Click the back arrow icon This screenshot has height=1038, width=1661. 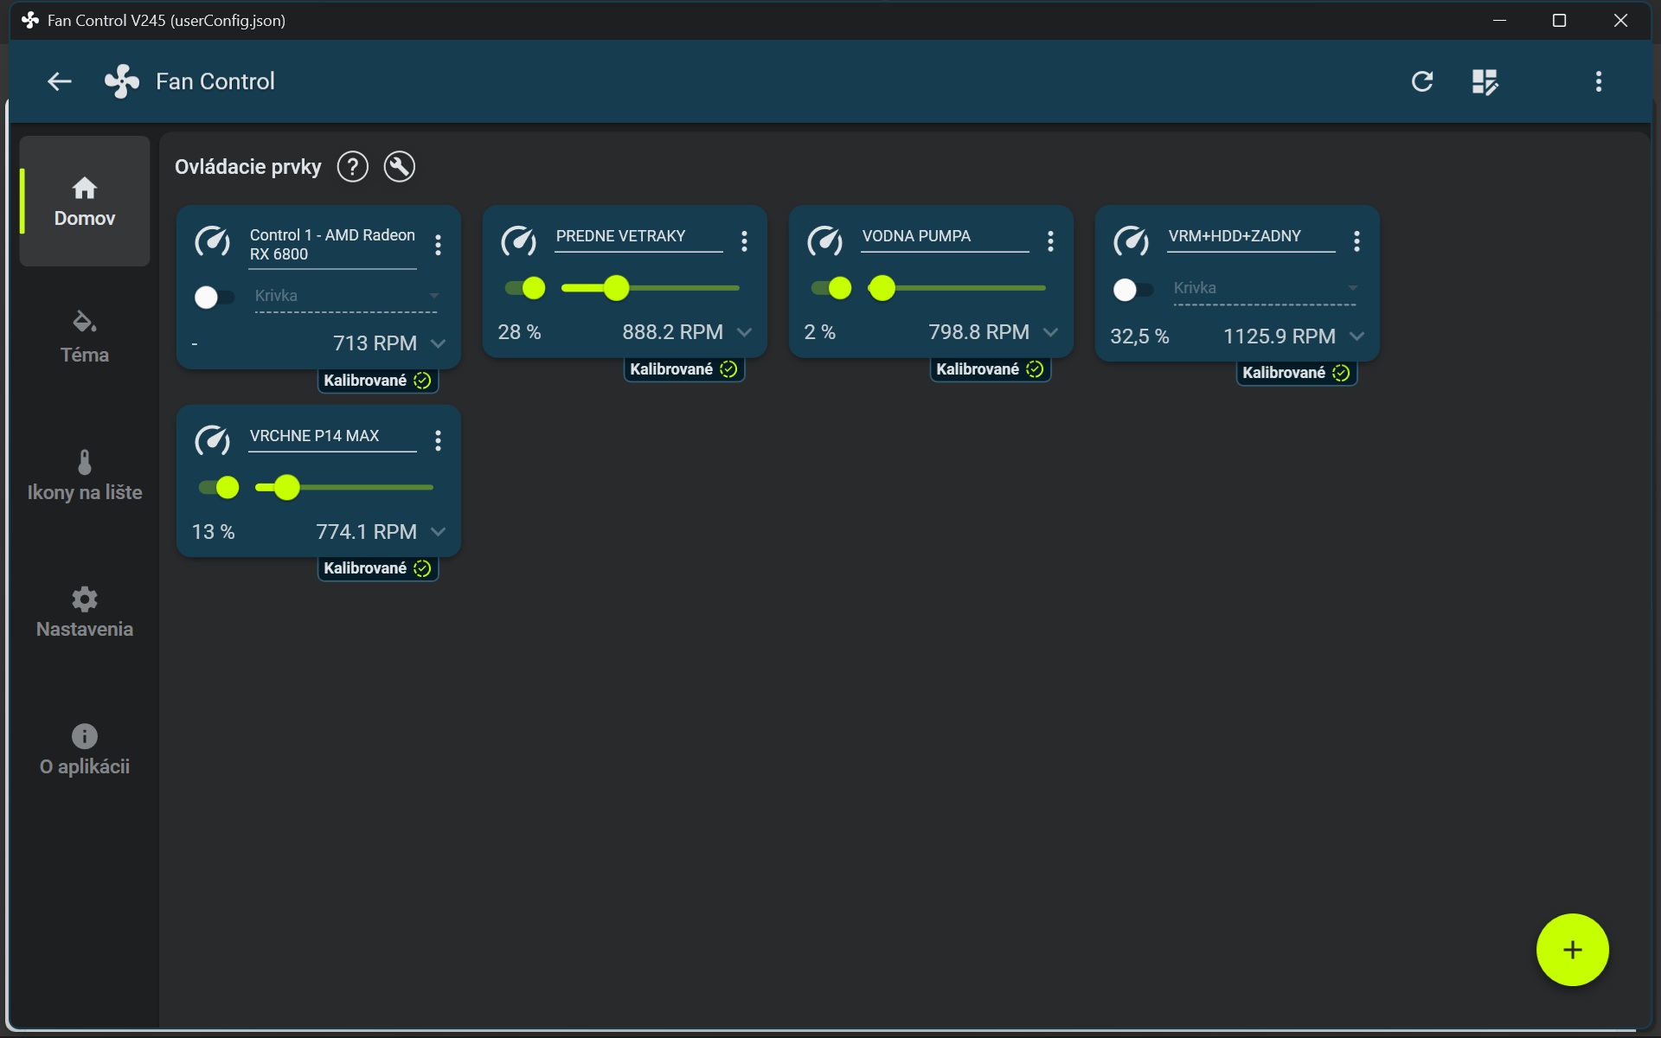(x=59, y=81)
